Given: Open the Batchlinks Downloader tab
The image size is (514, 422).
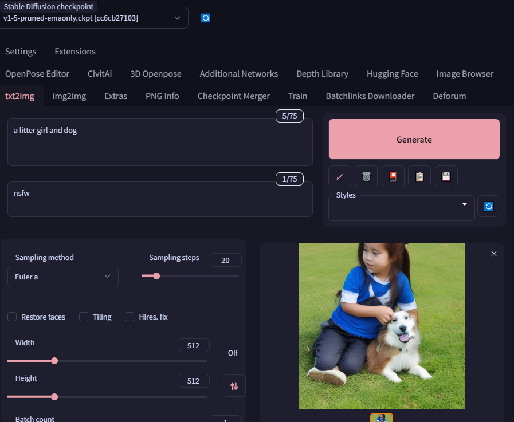Looking at the screenshot, I should click(x=370, y=96).
